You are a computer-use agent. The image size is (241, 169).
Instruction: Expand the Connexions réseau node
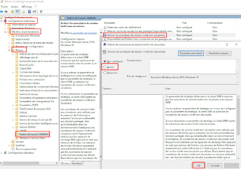point(13,72)
